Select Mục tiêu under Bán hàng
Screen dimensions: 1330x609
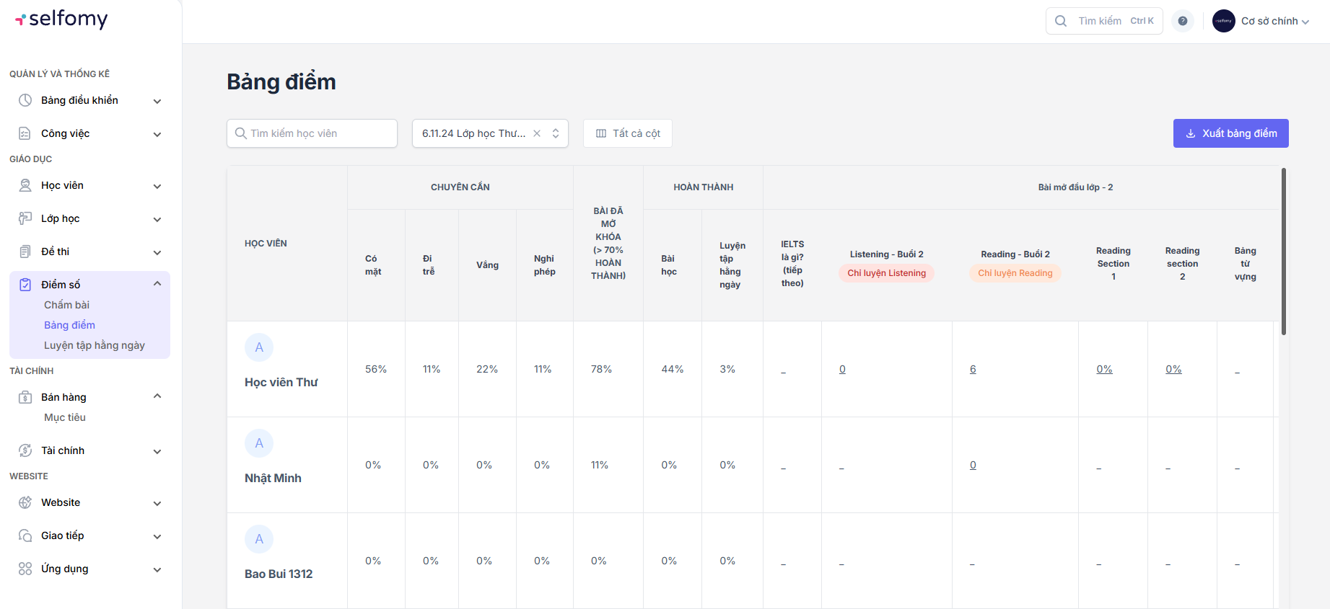coord(65,417)
